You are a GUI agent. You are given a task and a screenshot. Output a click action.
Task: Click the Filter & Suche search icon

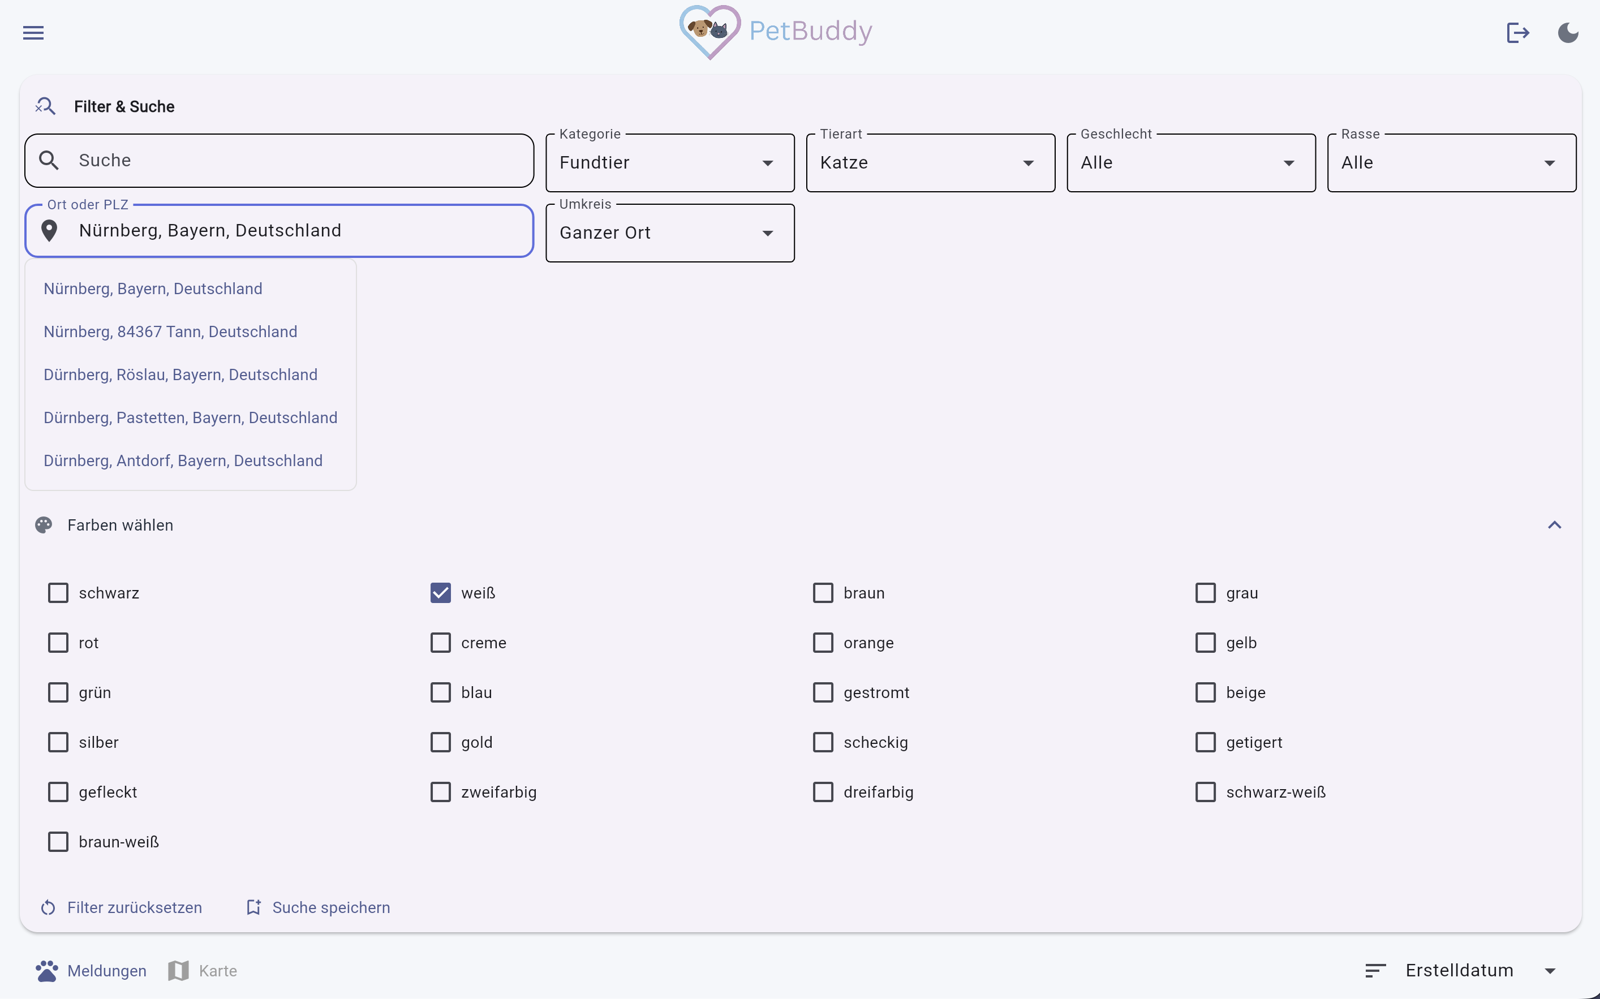(x=45, y=106)
